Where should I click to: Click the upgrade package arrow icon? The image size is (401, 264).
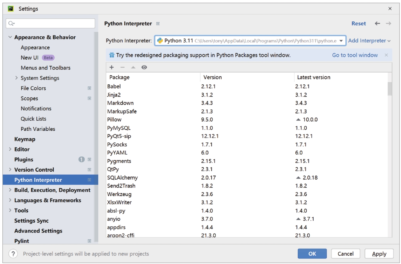[x=133, y=67]
